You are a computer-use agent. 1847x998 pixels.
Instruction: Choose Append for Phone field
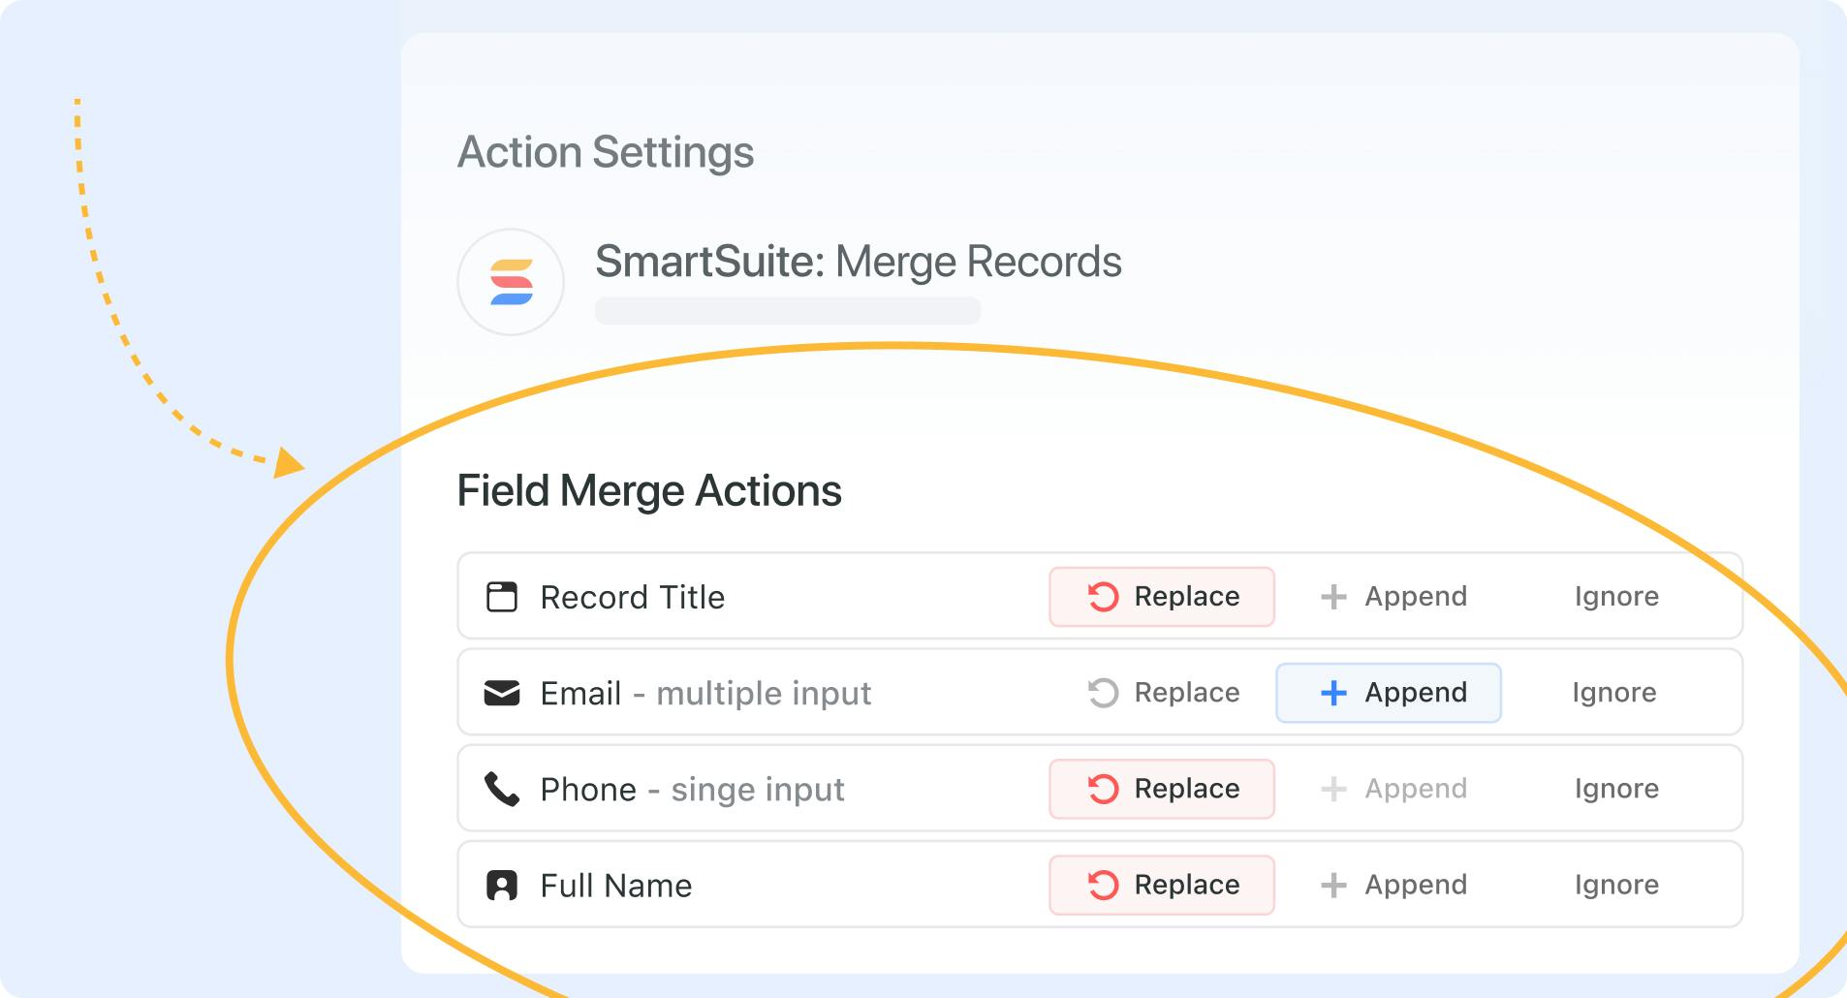1393,789
